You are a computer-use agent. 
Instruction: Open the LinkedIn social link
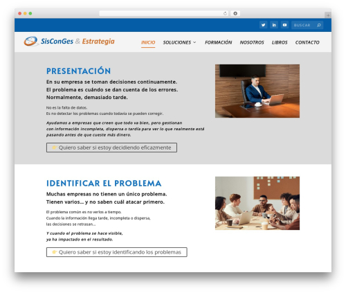coord(274,25)
